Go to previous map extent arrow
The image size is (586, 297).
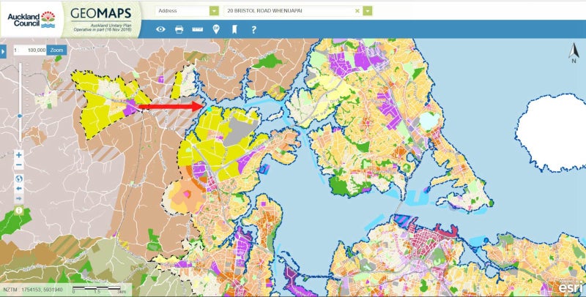19,189
